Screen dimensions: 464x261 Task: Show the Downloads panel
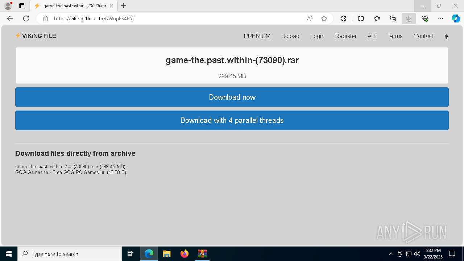[409, 18]
